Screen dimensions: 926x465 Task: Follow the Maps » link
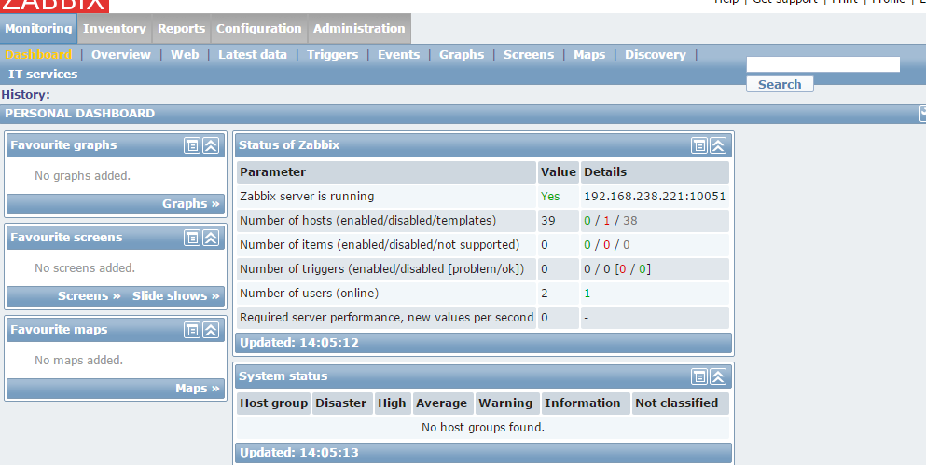(x=198, y=388)
